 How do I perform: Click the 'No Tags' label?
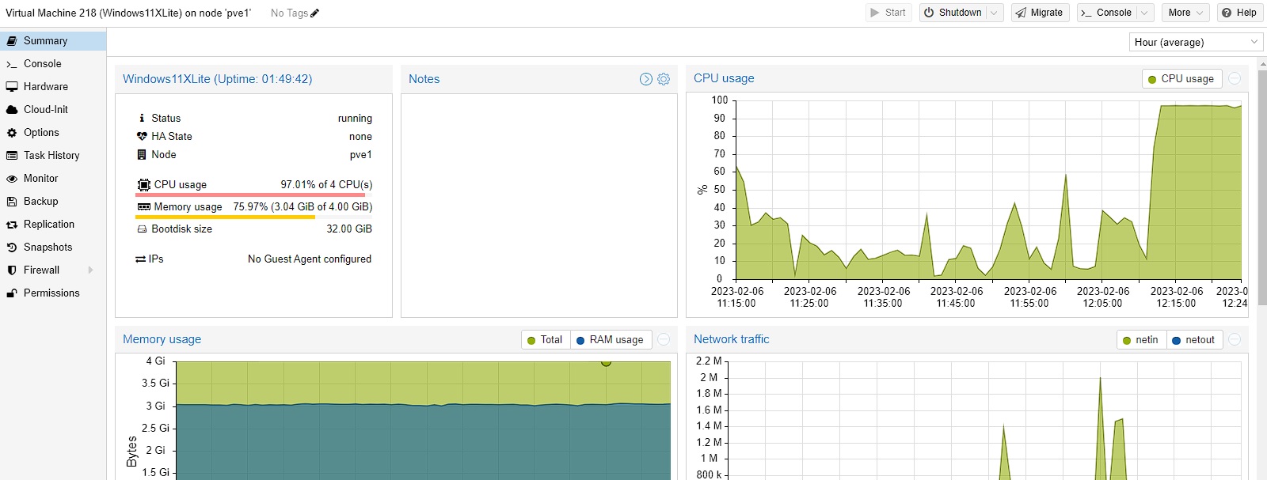click(x=289, y=13)
